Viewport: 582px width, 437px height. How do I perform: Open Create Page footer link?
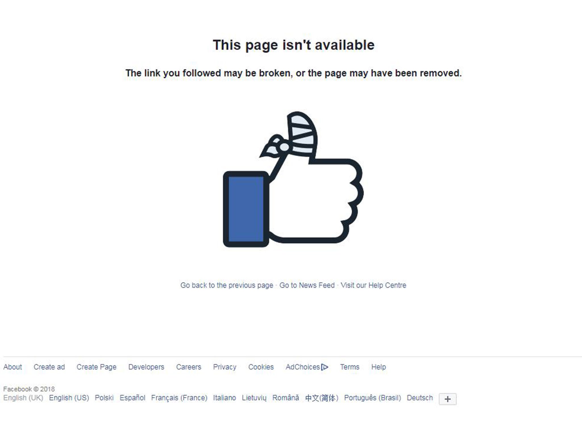coord(96,367)
